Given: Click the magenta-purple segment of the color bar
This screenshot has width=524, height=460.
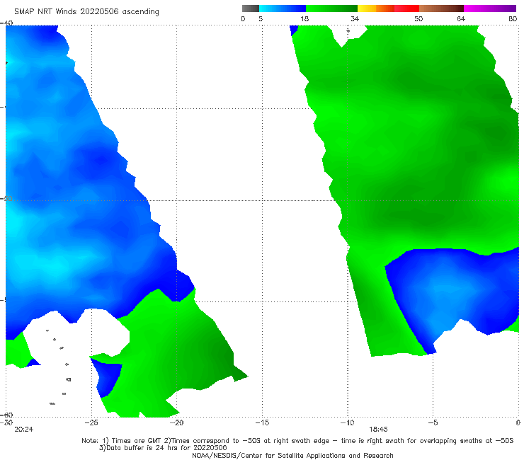Looking at the screenshot, I should [490, 8].
